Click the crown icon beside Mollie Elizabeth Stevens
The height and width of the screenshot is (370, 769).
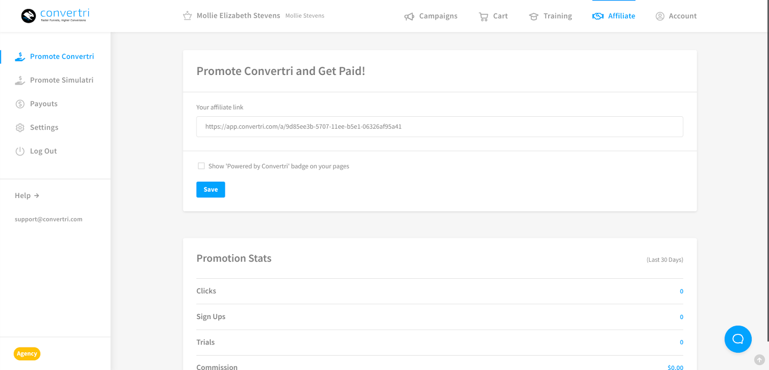(x=187, y=16)
